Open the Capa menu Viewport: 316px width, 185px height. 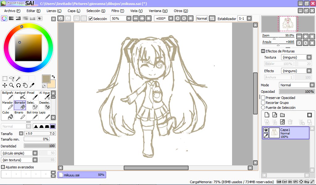74,11
